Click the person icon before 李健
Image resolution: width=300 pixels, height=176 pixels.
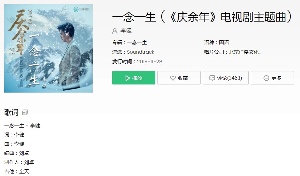pos(115,31)
